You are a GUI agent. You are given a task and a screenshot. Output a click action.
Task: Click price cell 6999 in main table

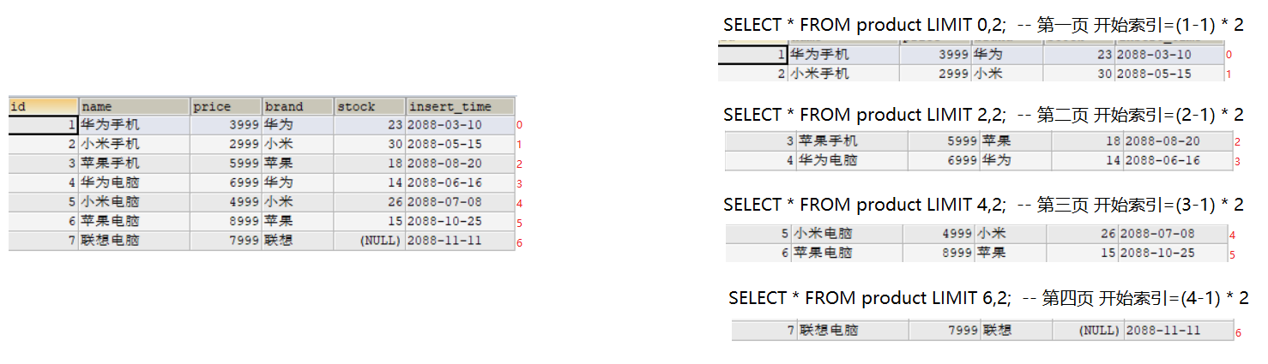(x=226, y=182)
